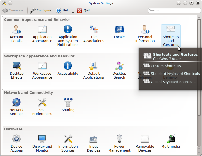202x156 pixels.
Task: Open Application Appearance settings
Action: click(42, 29)
